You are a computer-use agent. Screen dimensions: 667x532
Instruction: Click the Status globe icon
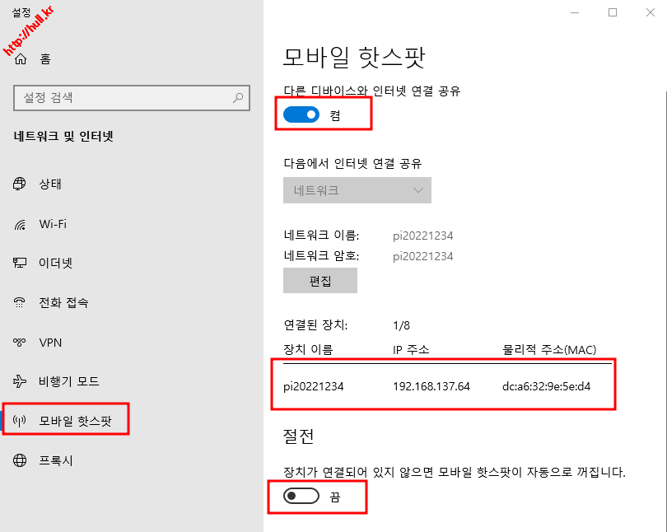21,184
